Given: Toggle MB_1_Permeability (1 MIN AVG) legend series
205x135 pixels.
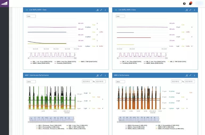Looking at the screenshot, I should tap(48, 127).
